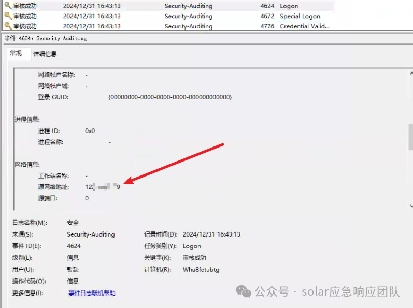413x308 pixels.
Task: Click the 记录时间 value 2024/12/31 16:43:13
Action: tap(211, 234)
